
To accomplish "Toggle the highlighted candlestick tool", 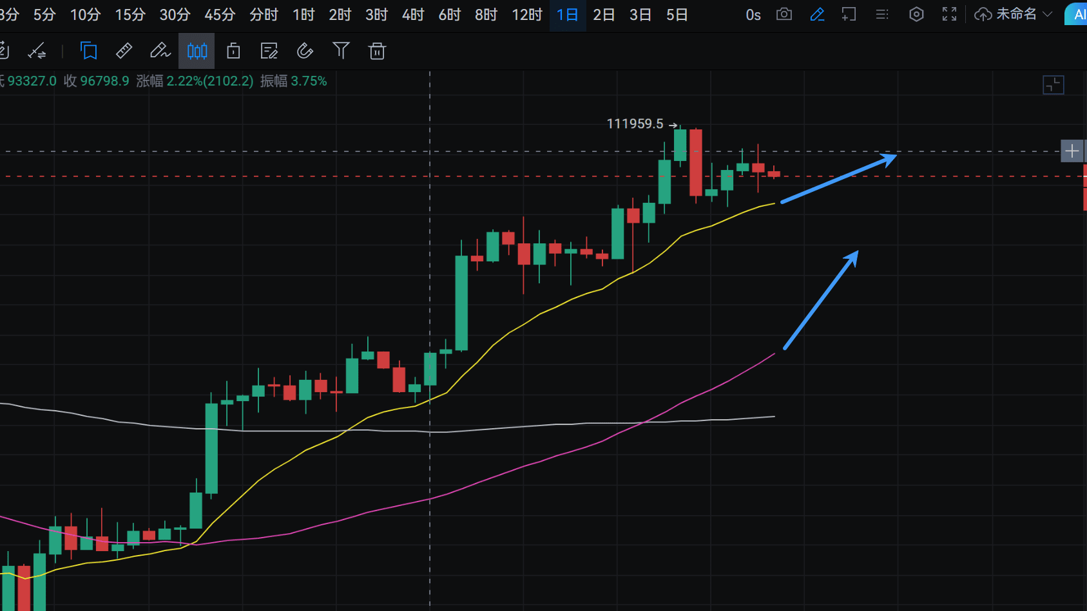I will point(197,51).
